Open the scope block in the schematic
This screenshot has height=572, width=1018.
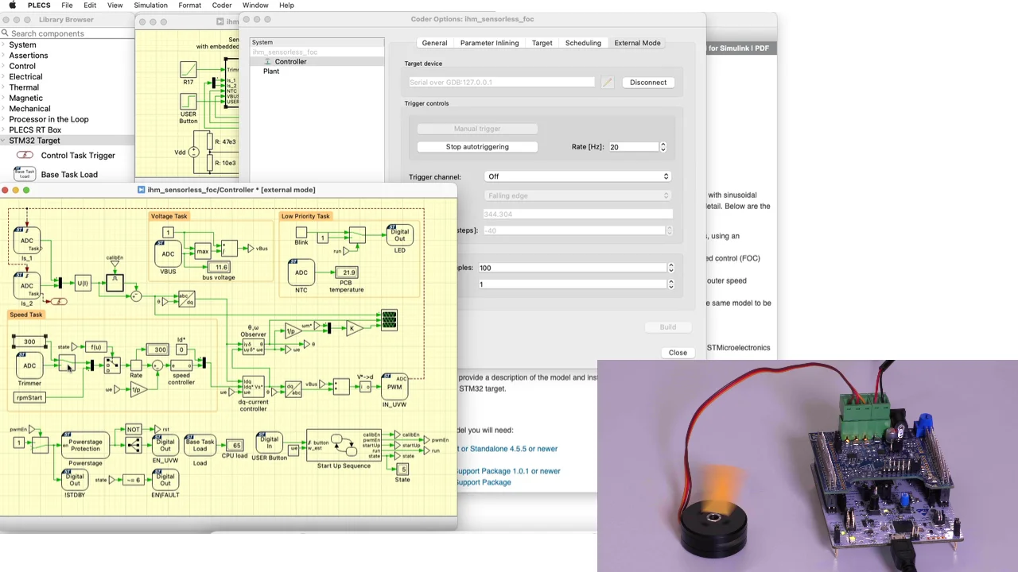(x=389, y=320)
